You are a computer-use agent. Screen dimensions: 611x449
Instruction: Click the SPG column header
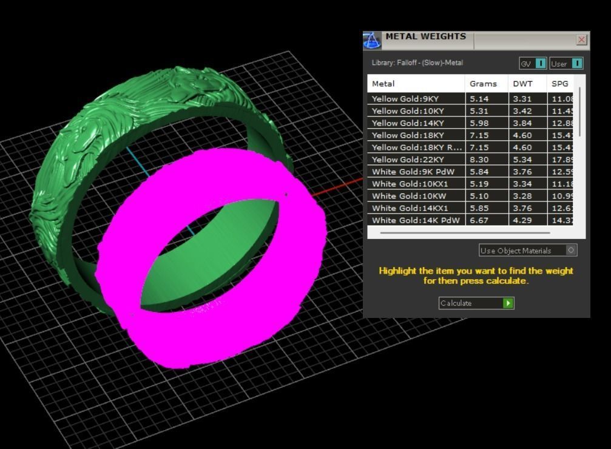561,83
